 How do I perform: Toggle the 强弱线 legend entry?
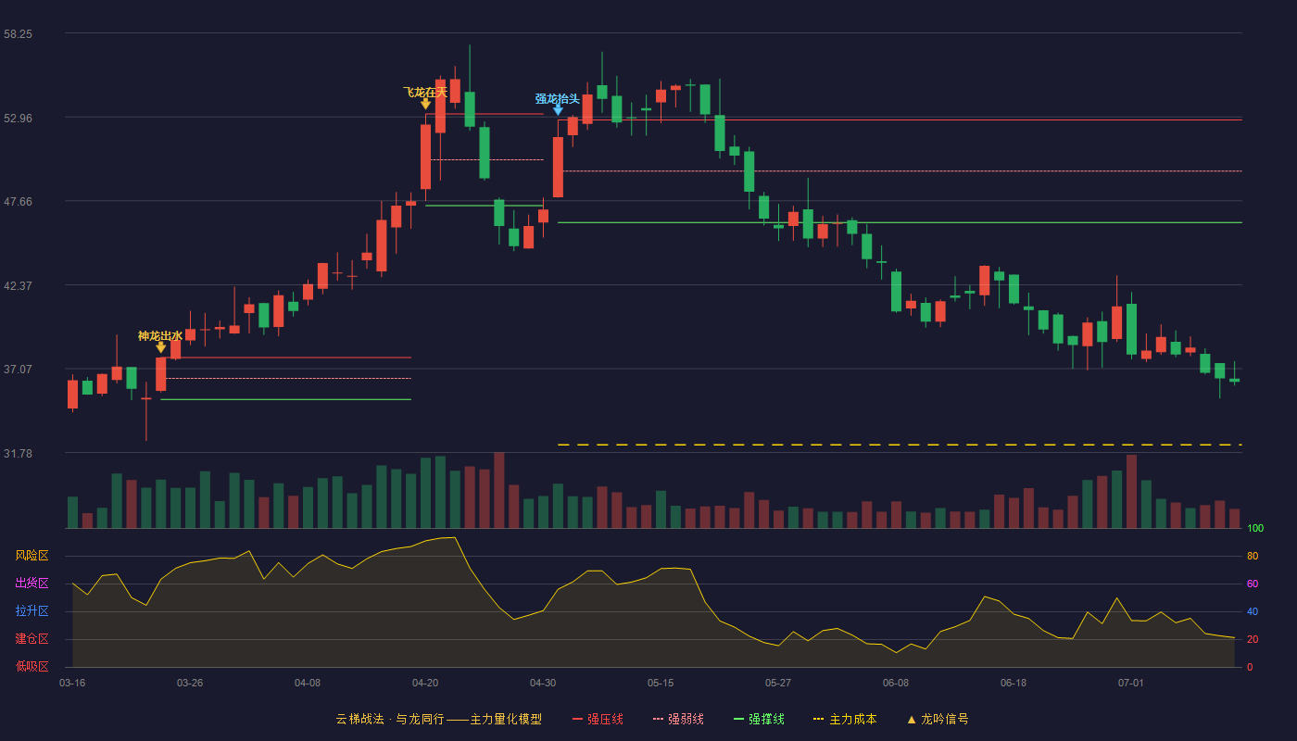tap(678, 719)
